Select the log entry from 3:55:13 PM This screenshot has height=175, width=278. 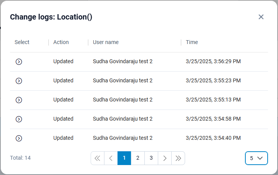coord(19,100)
